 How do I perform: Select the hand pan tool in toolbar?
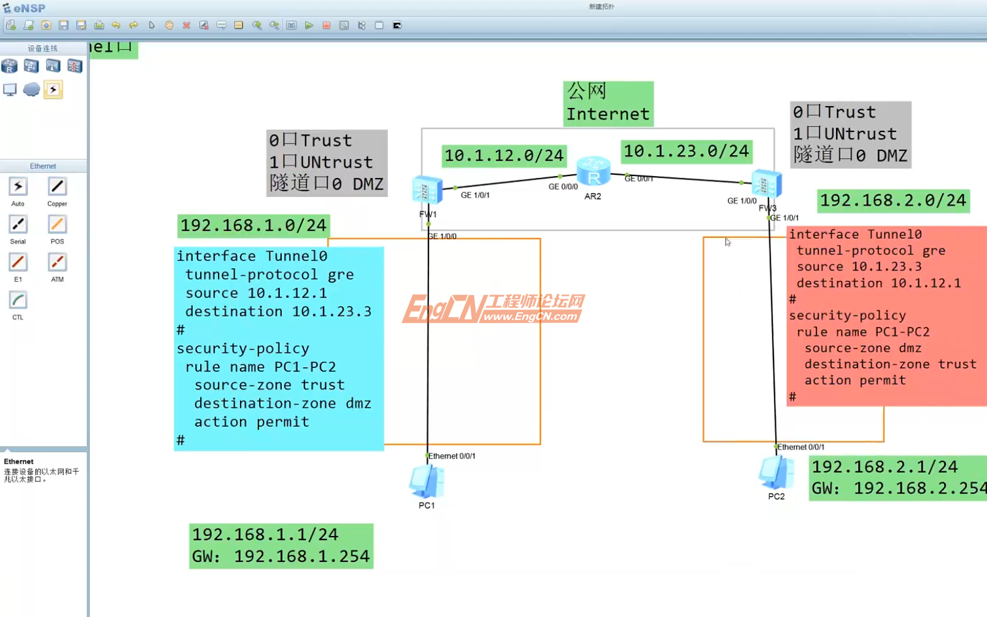coord(169,25)
